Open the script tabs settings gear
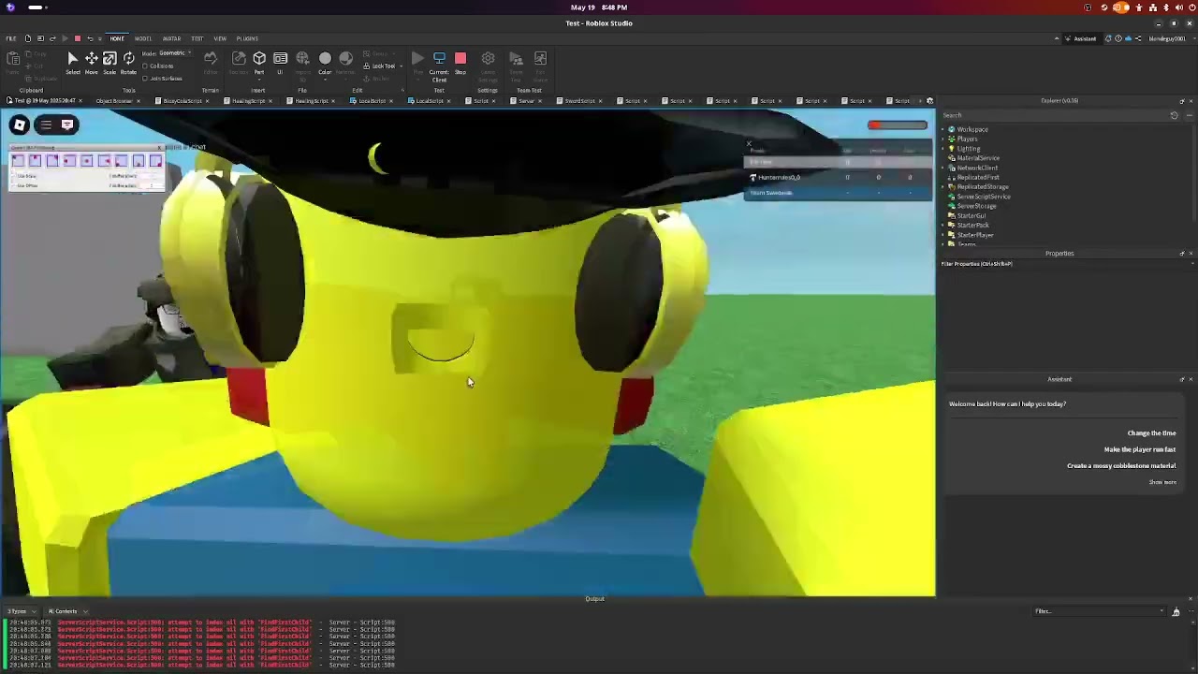Screen dimensions: 1198x674 point(929,101)
